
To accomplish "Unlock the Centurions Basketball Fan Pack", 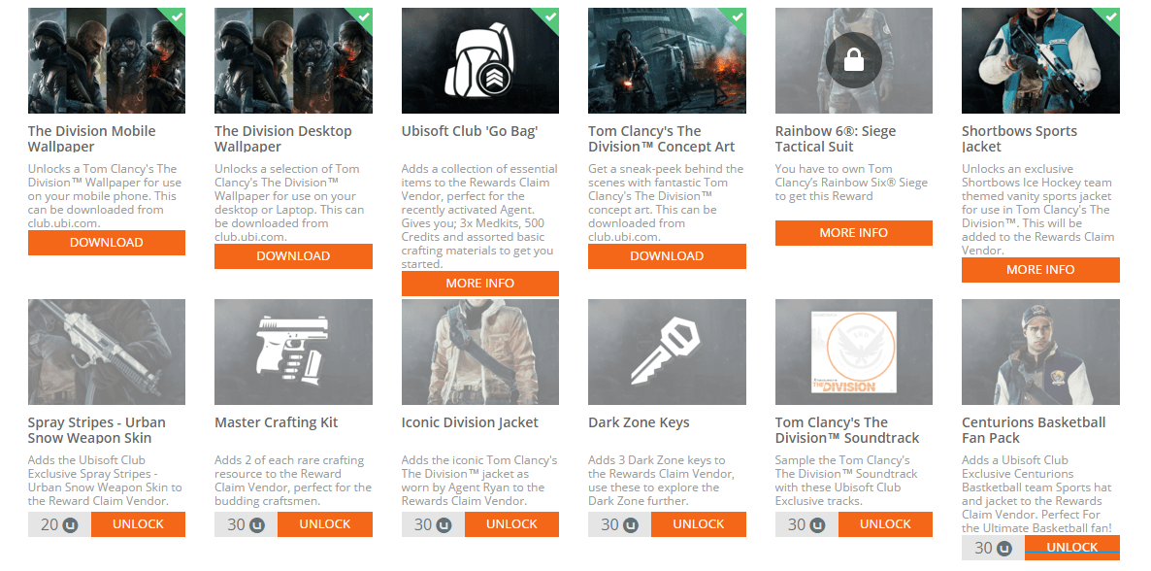I will point(1071,548).
